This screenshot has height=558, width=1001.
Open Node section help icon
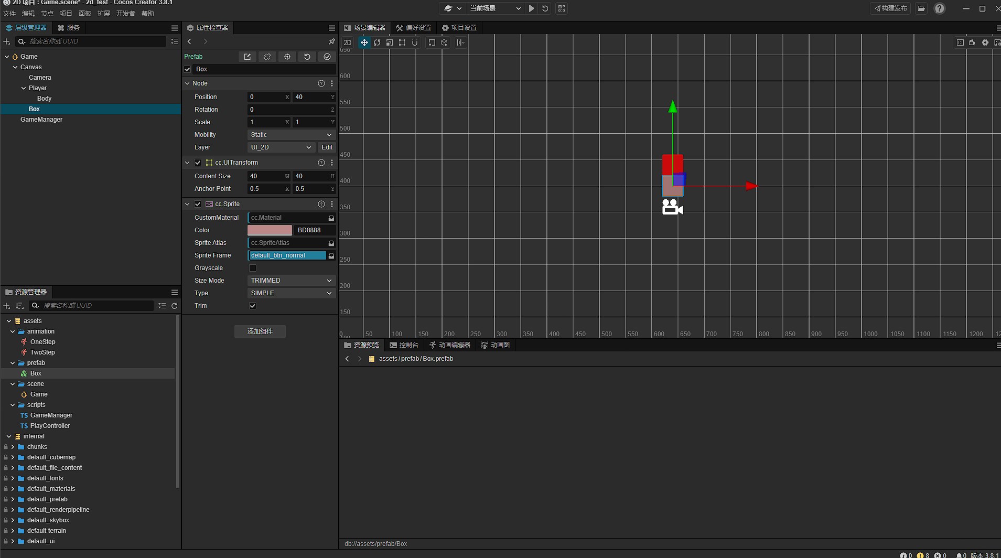[321, 83]
